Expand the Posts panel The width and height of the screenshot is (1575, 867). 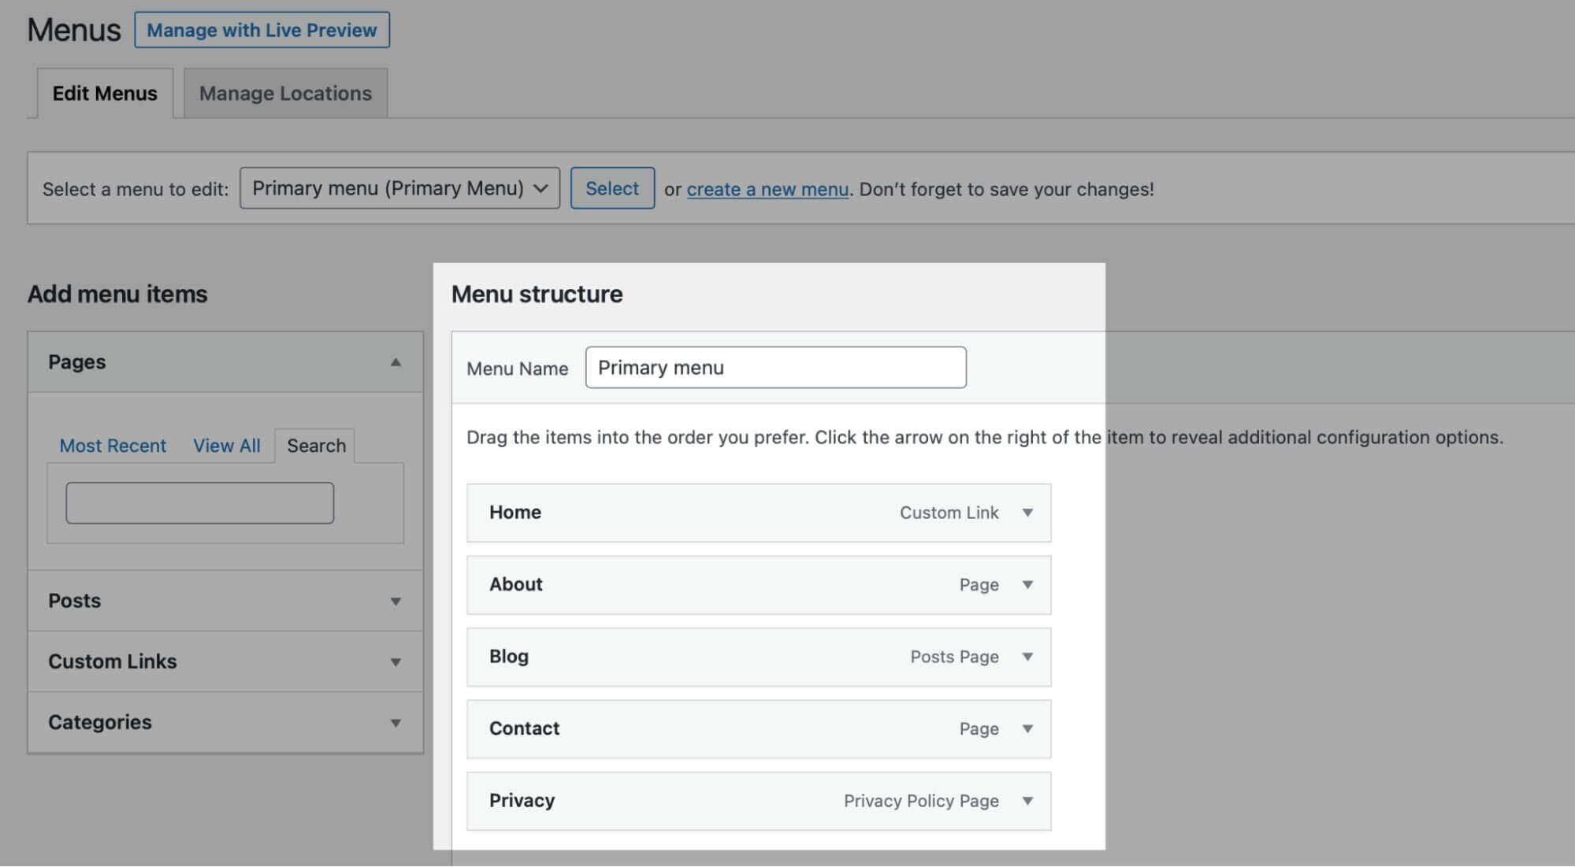225,601
